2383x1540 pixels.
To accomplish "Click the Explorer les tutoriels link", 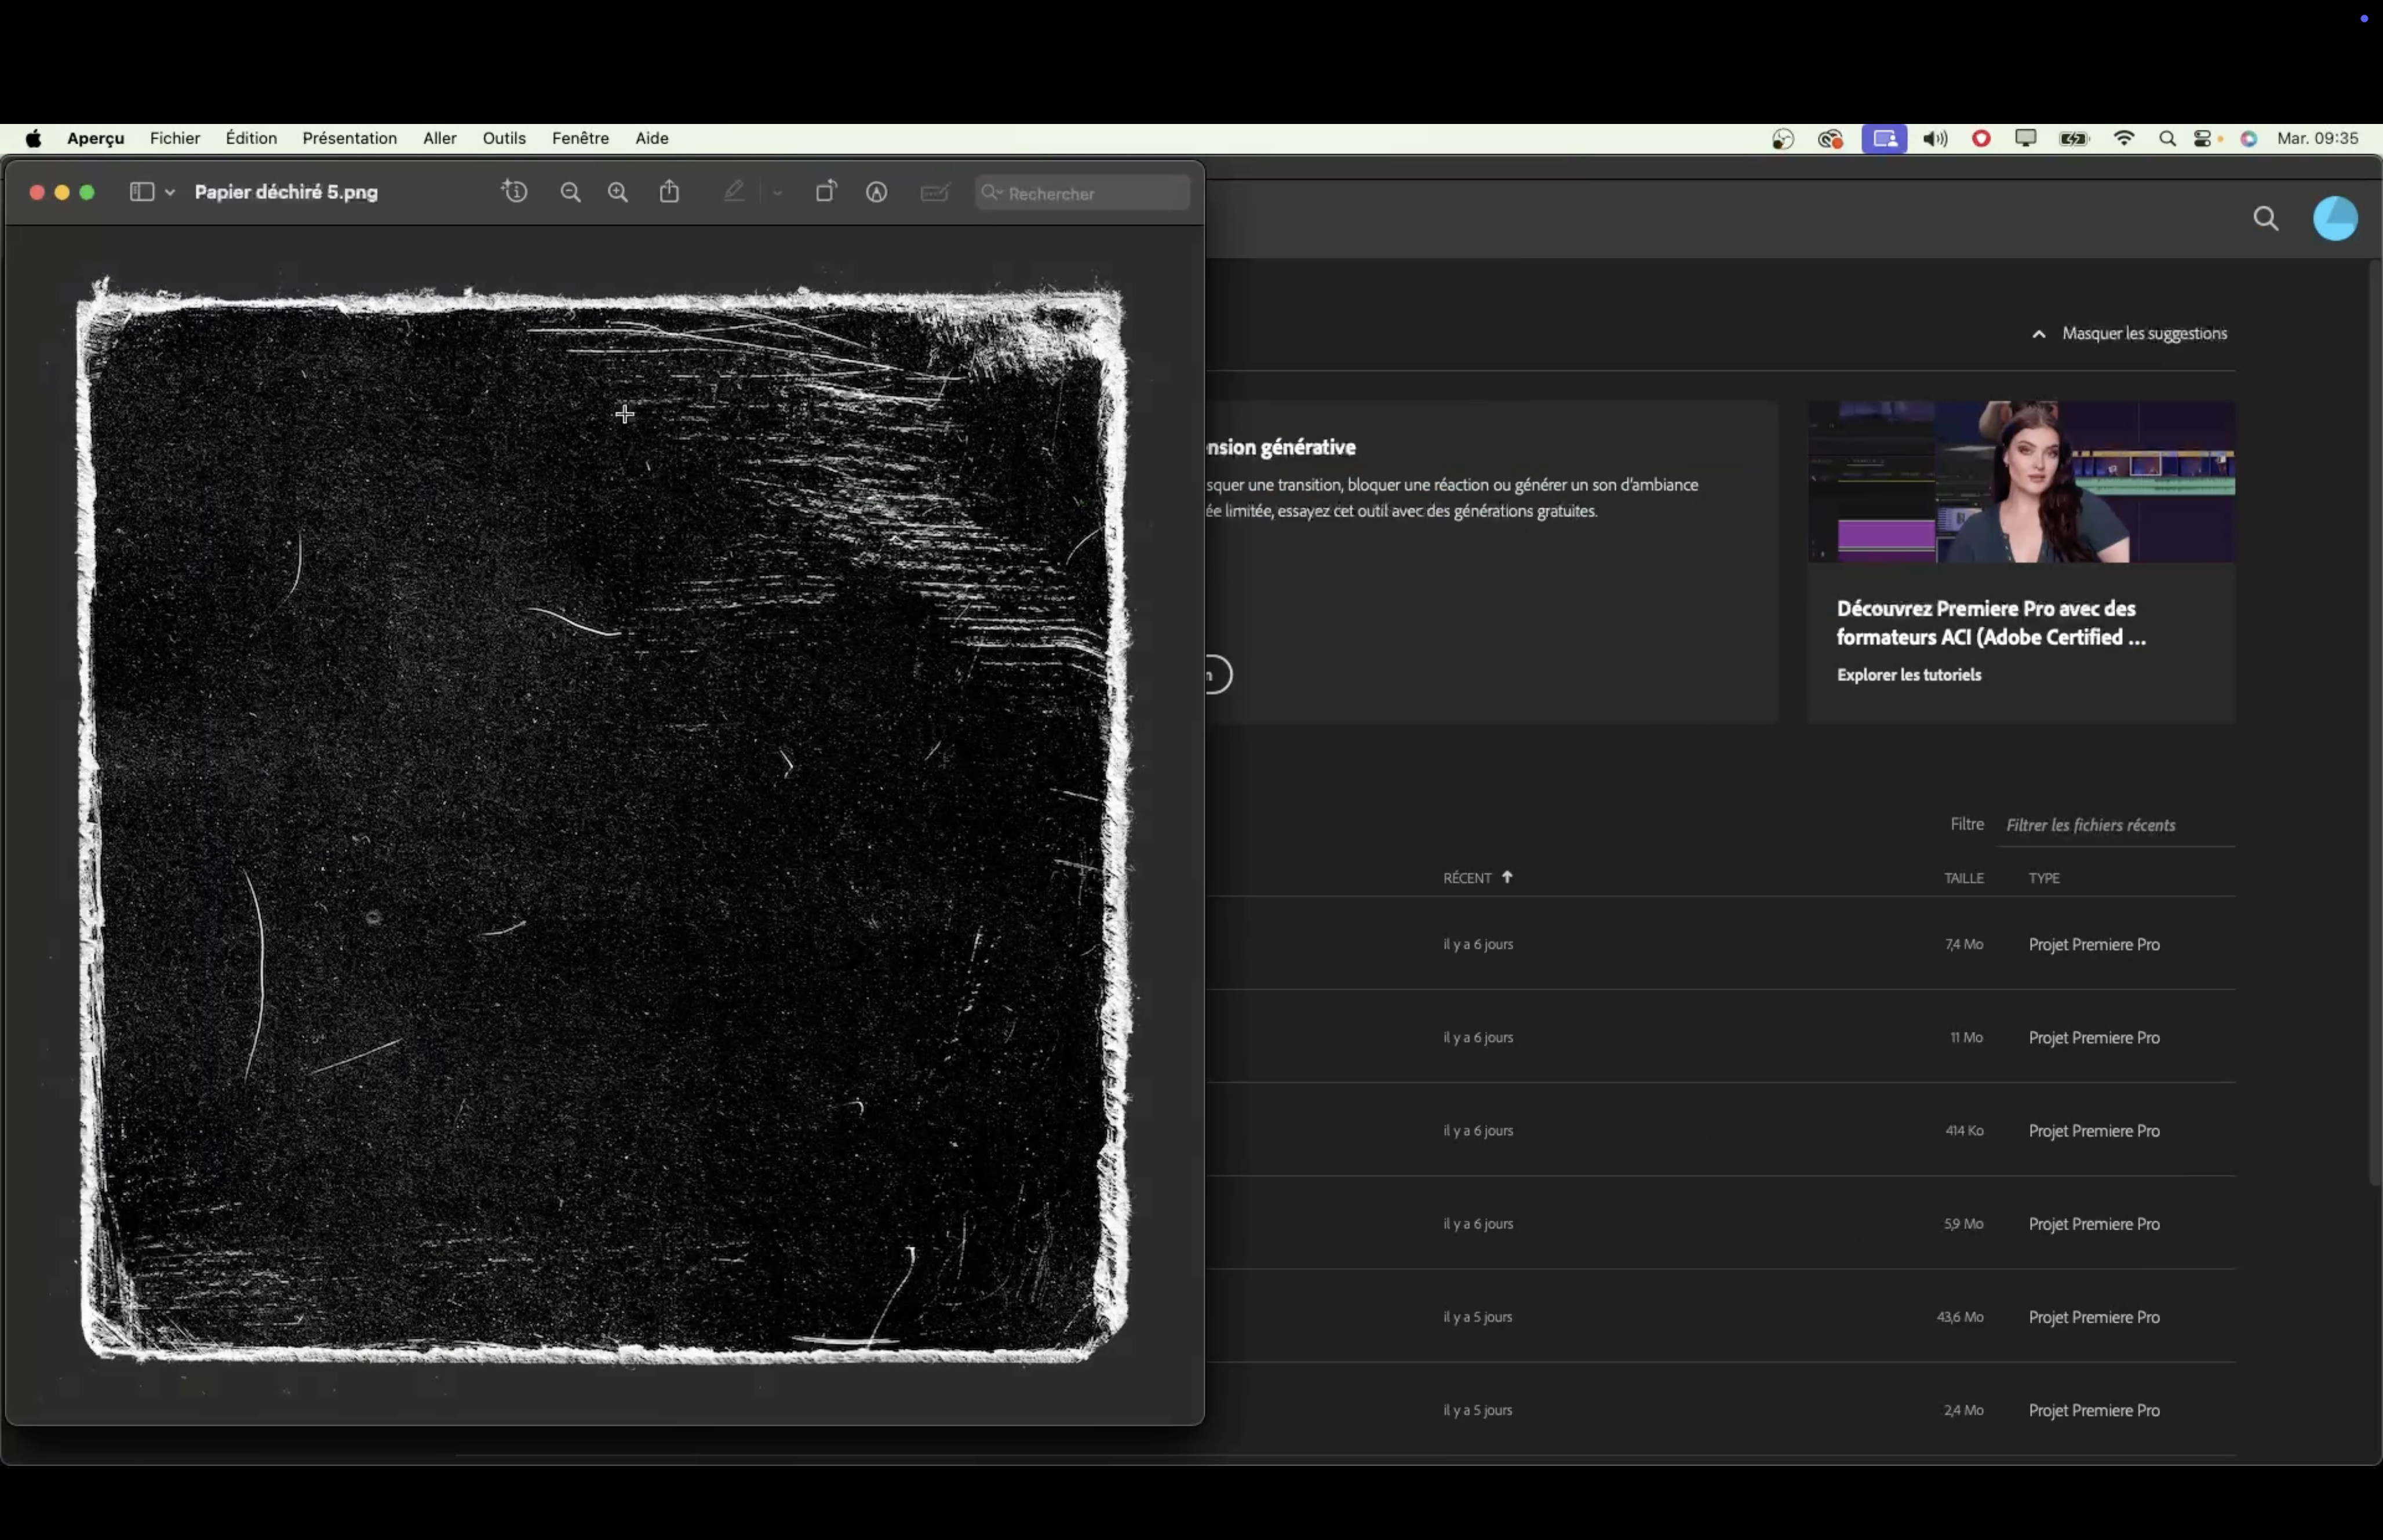I will click(1908, 675).
